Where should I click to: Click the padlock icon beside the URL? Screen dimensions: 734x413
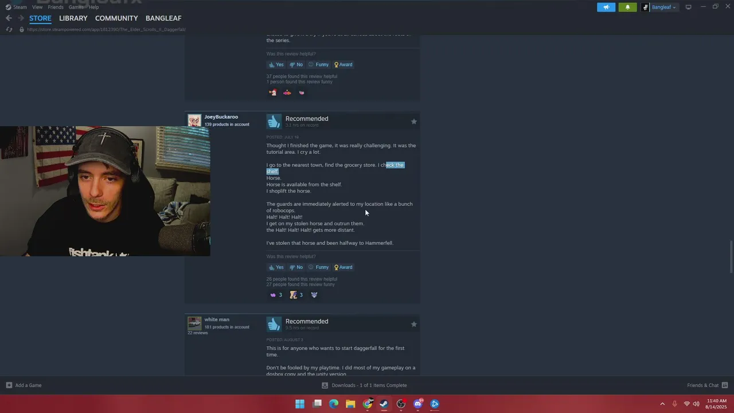22,29
